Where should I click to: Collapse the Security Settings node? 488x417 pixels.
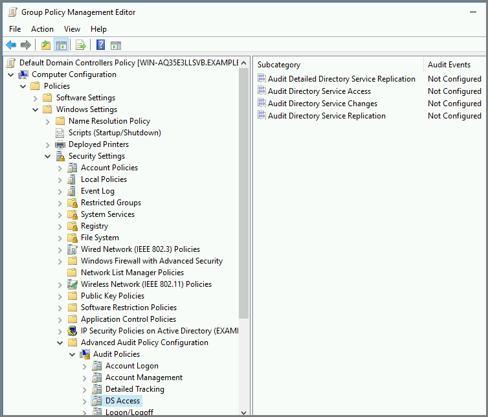pyautogui.click(x=48, y=156)
